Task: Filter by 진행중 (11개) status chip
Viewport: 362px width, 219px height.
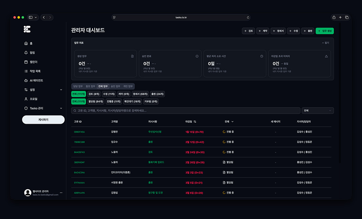Action: tap(114, 101)
